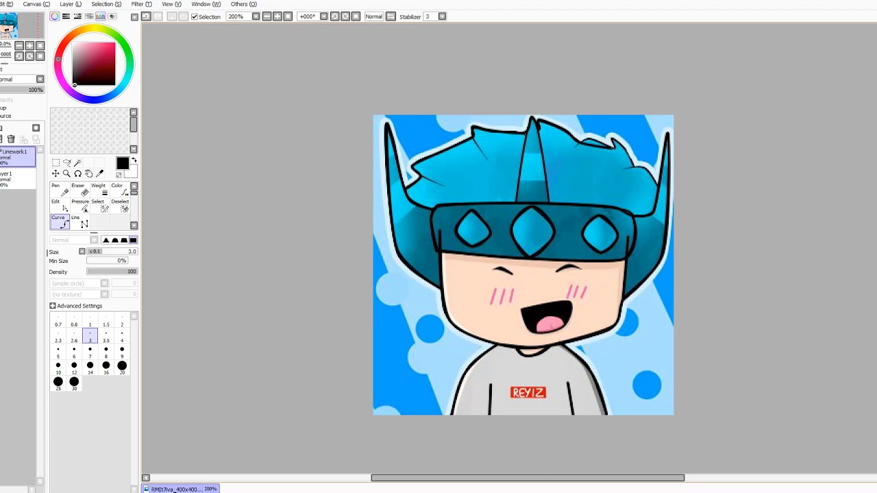Choose the Pressure linework tool

click(79, 205)
